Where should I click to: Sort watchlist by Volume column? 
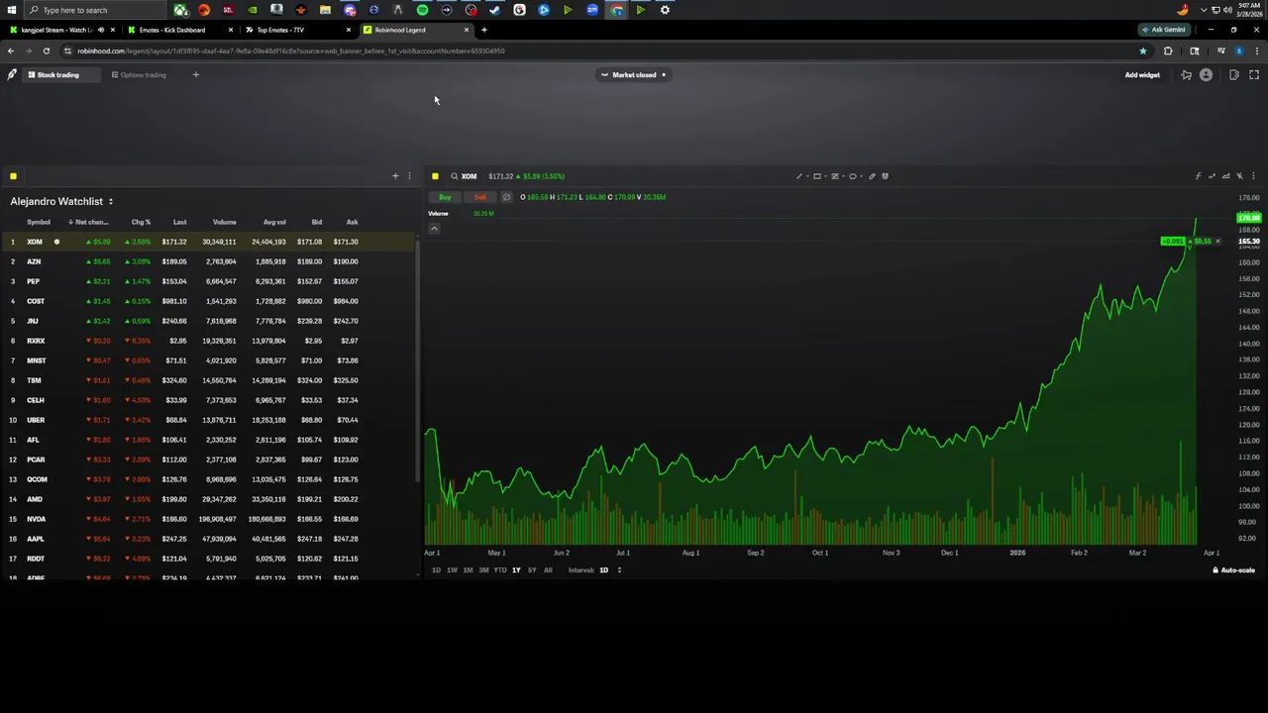pos(224,222)
